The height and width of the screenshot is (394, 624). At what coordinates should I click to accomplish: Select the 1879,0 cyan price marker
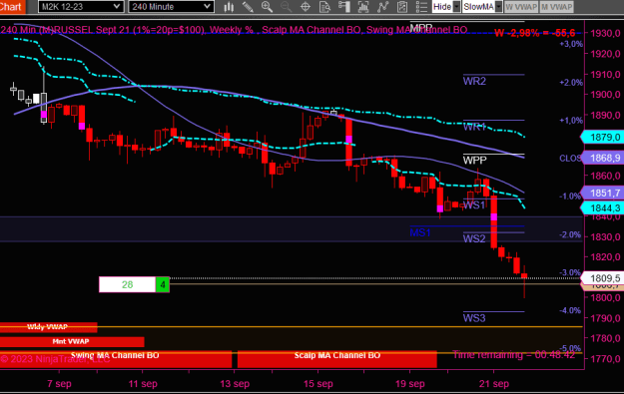602,138
